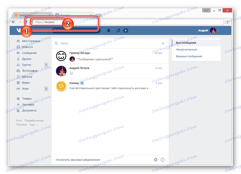The height and width of the screenshot is (174, 241).
Task: Click the Музыка note icon in the sidebar
Action: tap(18, 77)
